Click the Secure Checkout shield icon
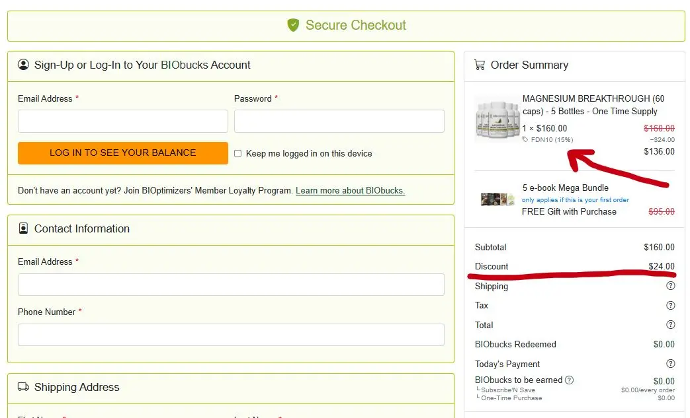Viewport: 690px width, 418px height. (293, 25)
